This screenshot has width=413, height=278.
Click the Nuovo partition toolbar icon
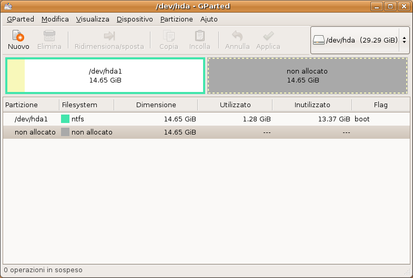click(18, 36)
